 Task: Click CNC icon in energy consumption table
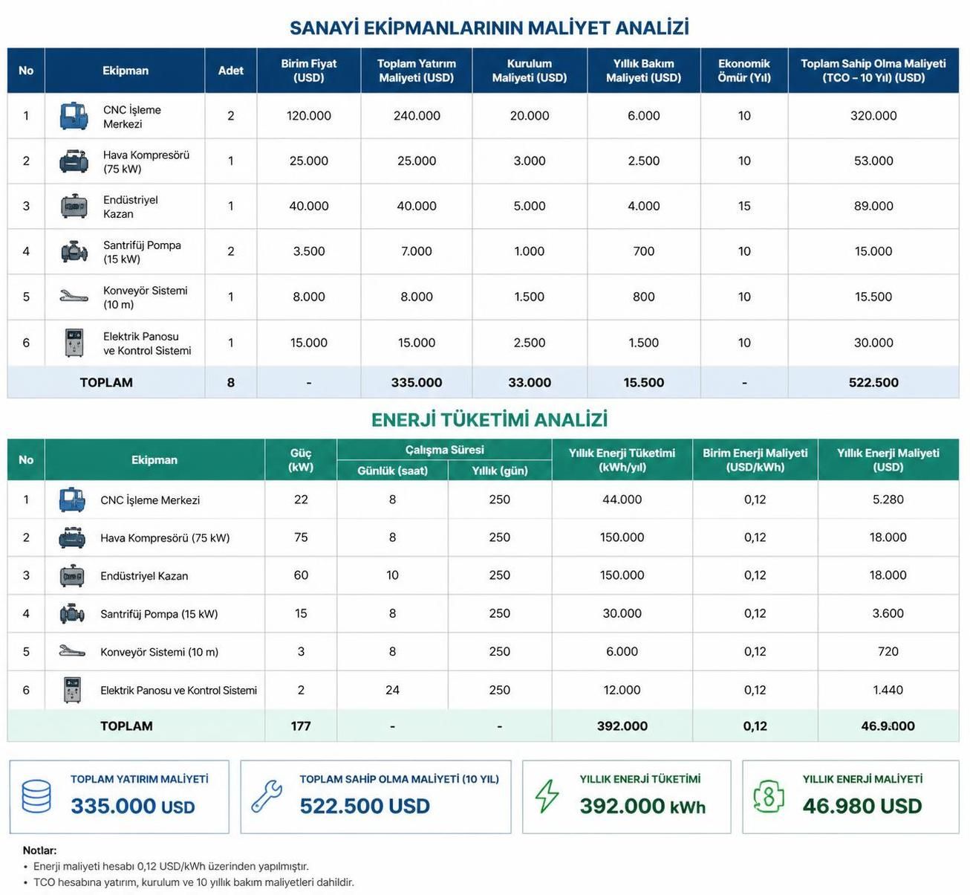[72, 500]
